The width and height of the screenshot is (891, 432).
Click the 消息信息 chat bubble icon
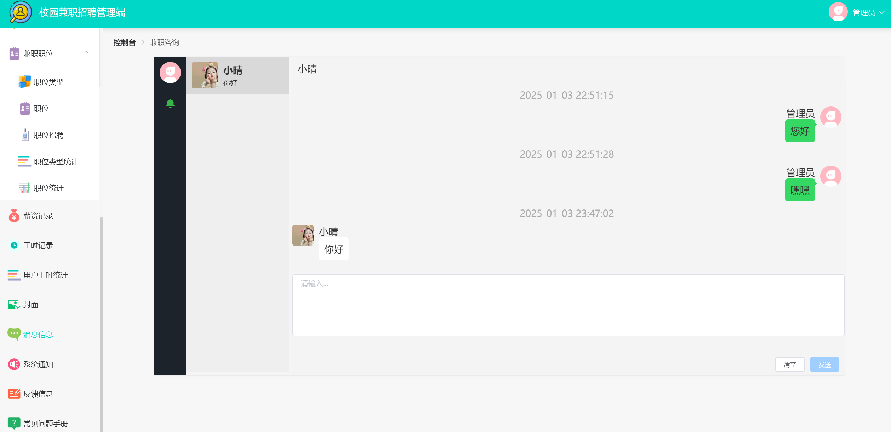tap(14, 334)
